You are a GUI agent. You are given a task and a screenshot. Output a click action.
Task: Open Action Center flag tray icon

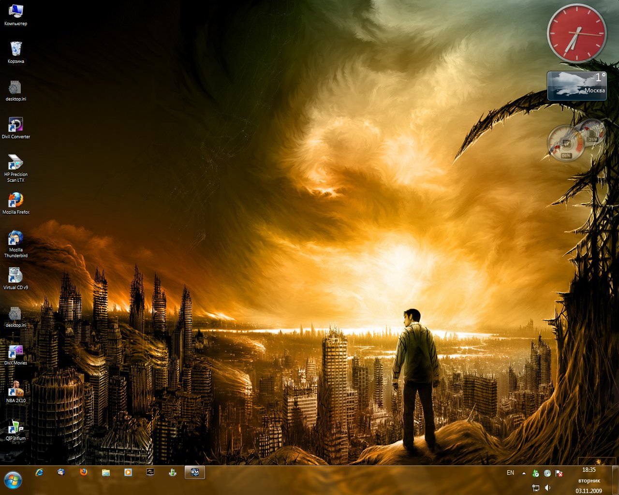click(x=559, y=473)
